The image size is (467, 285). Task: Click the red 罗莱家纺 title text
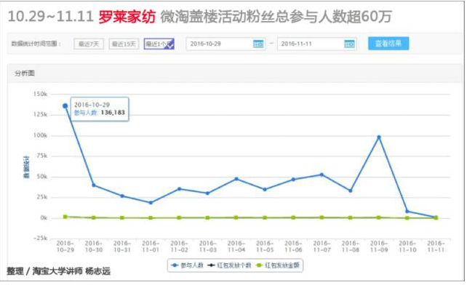pos(127,17)
